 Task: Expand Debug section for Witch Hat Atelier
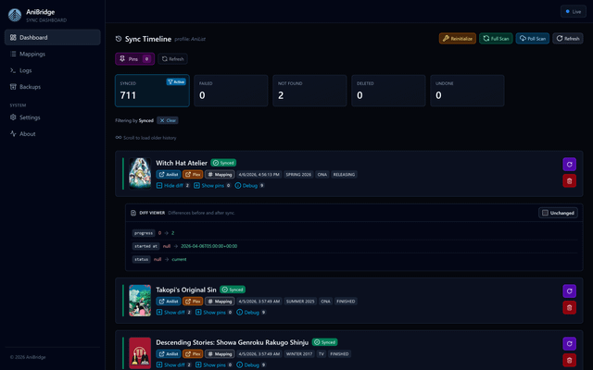pos(250,185)
